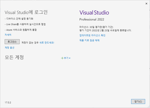Click the 평가 기간이 2022년 2월 23일 expiry text
This screenshot has height=108, width=150.
[105, 30]
